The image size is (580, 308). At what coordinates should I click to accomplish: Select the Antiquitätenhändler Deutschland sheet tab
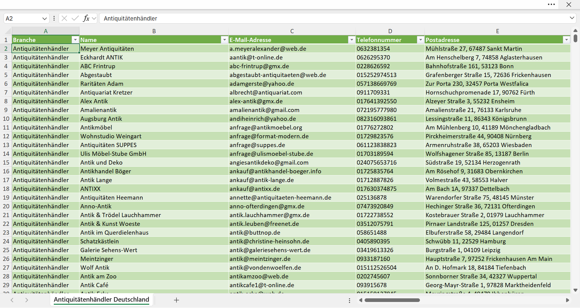(101, 300)
